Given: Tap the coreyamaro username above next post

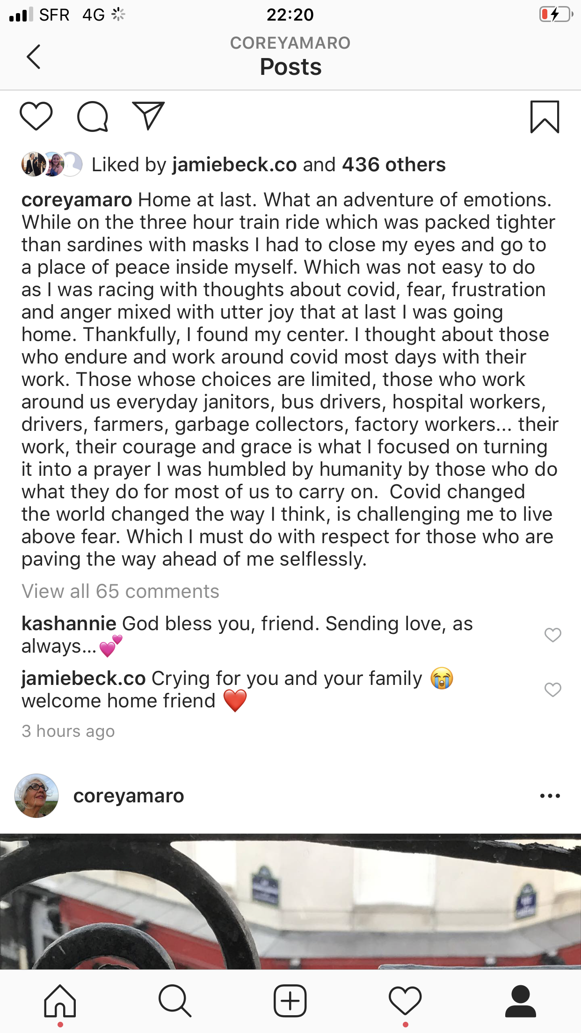Looking at the screenshot, I should tap(129, 796).
